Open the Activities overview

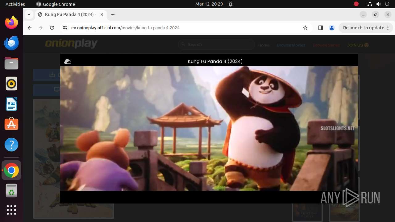[15, 4]
